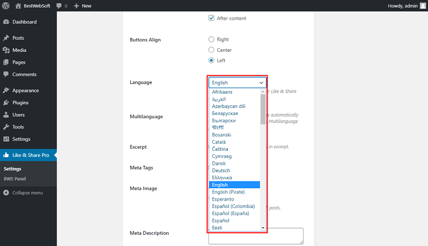This screenshot has width=428, height=246.
Task: Open the Settings submenu under Like & Share
Action: tap(12, 169)
